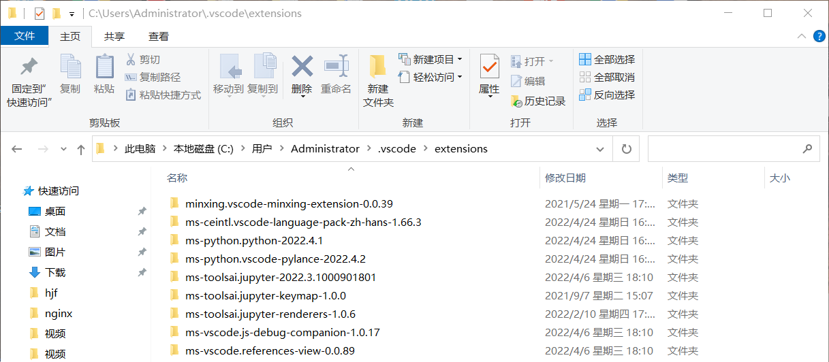Screen dimensions: 829x362
Task: Click Invert selection (反向选择)
Action: point(607,95)
